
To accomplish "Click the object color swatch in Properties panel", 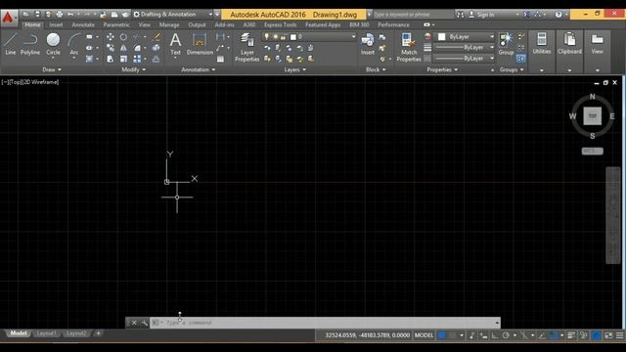I will pyautogui.click(x=441, y=37).
